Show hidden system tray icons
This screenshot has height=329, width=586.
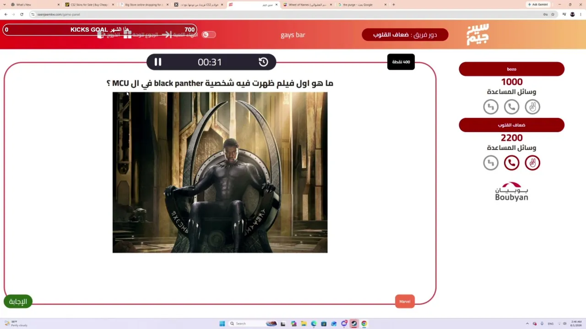527,324
